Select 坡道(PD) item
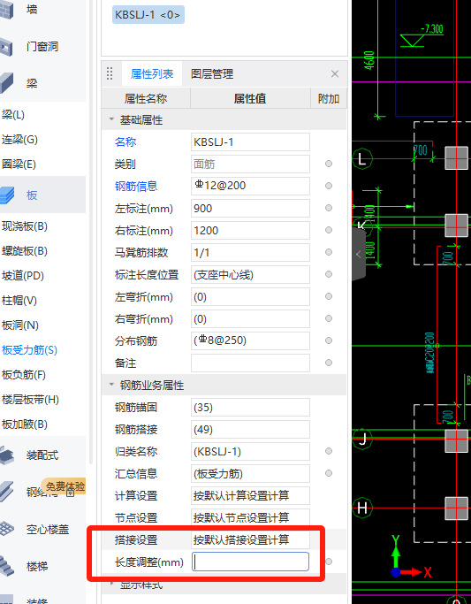The width and height of the screenshot is (471, 604). (x=23, y=276)
